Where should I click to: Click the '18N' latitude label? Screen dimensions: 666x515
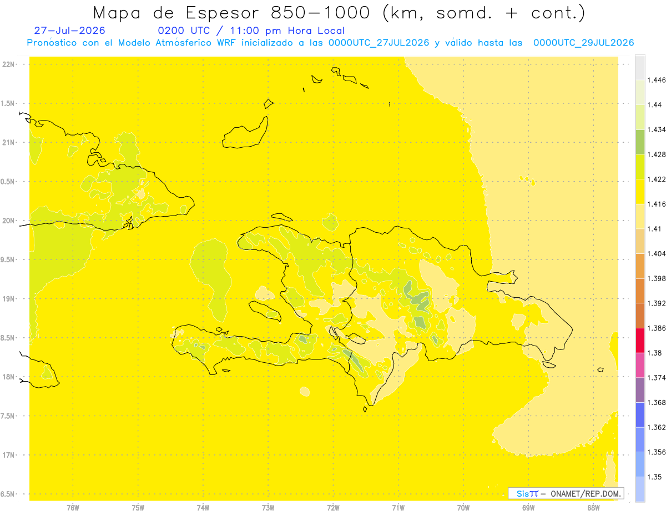9,377
